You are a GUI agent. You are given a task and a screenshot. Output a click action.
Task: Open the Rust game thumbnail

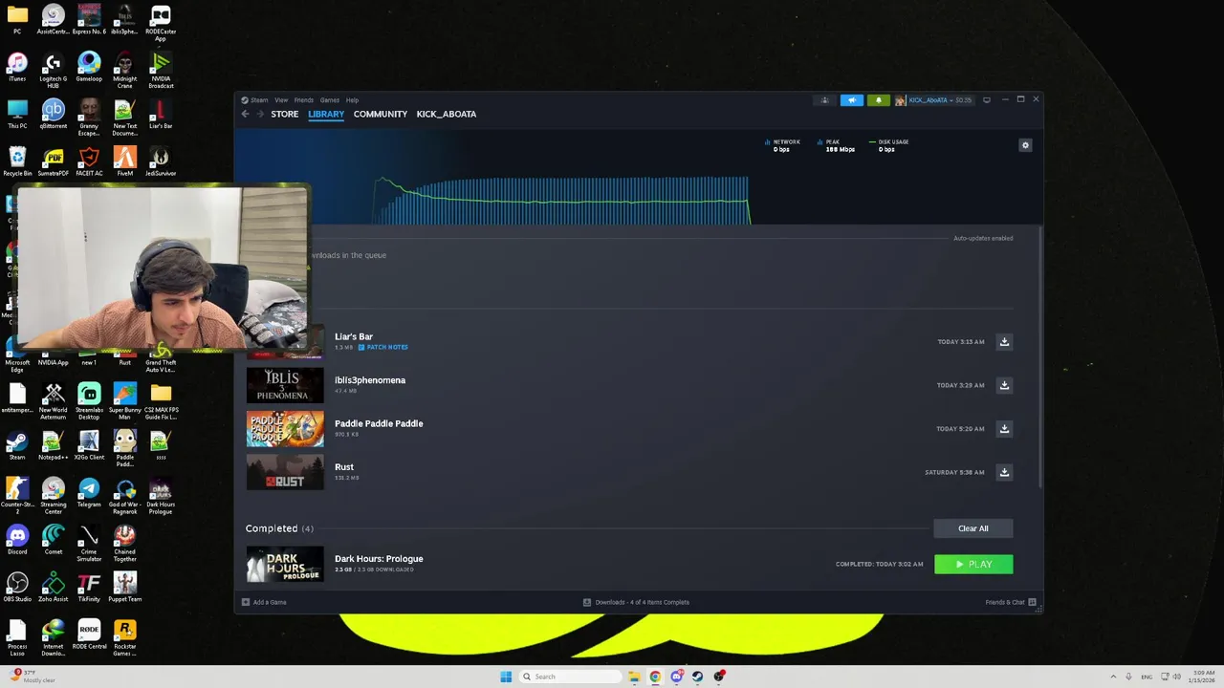pyautogui.click(x=285, y=472)
